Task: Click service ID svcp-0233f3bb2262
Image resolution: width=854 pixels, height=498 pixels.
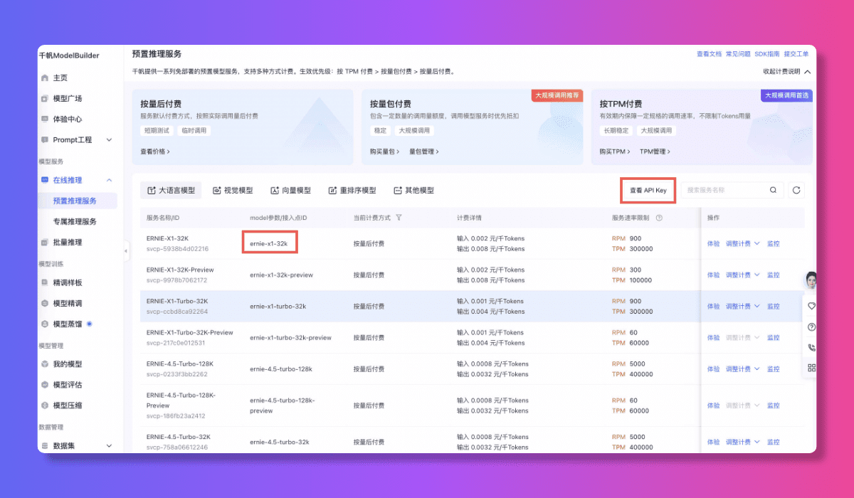Action: 177,374
